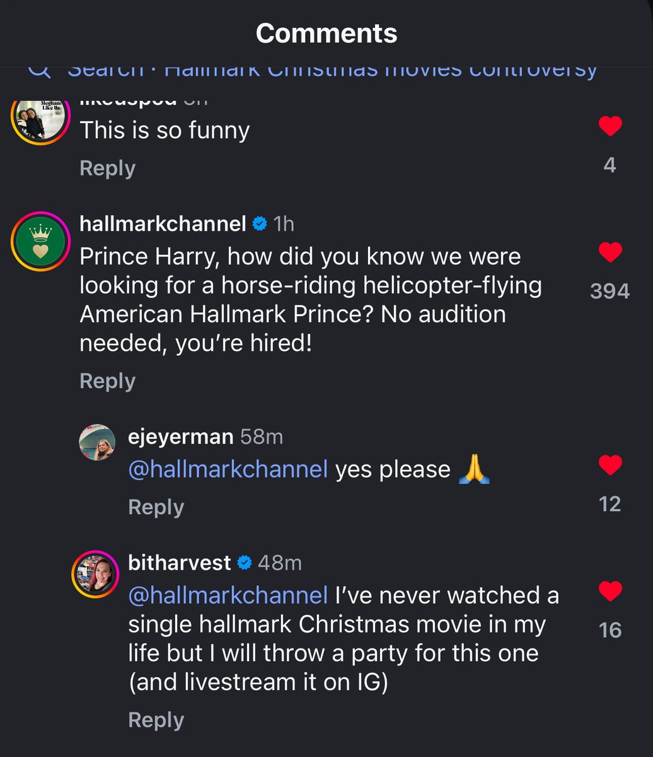Tap bitharvest's blue verified badge
This screenshot has width=653, height=757.
pyautogui.click(x=245, y=563)
